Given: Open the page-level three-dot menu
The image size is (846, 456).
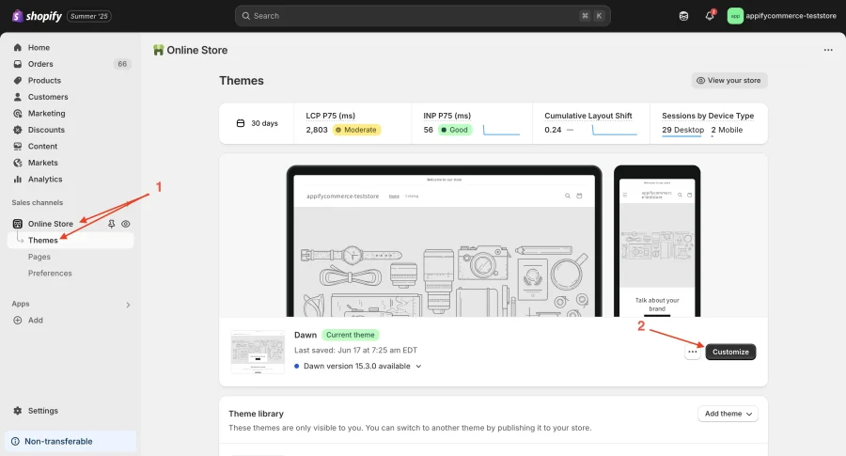Looking at the screenshot, I should coord(828,50).
